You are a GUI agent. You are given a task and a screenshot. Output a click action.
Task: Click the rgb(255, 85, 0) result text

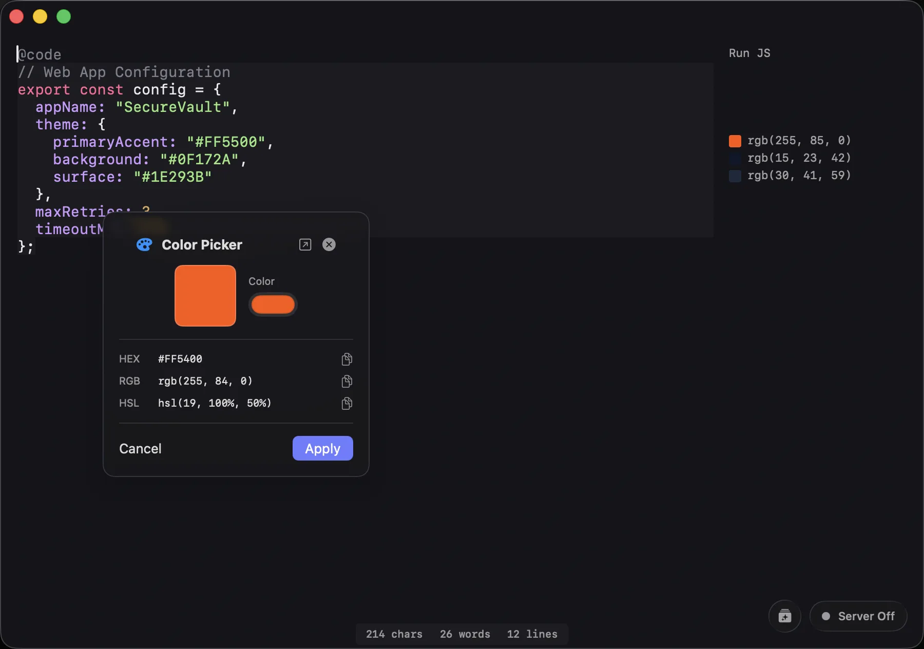[x=799, y=141]
